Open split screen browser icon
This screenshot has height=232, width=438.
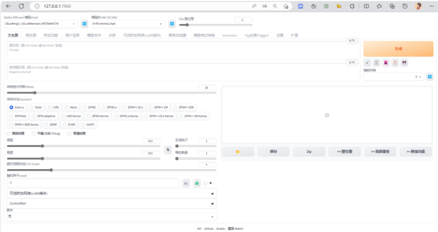(366, 6)
